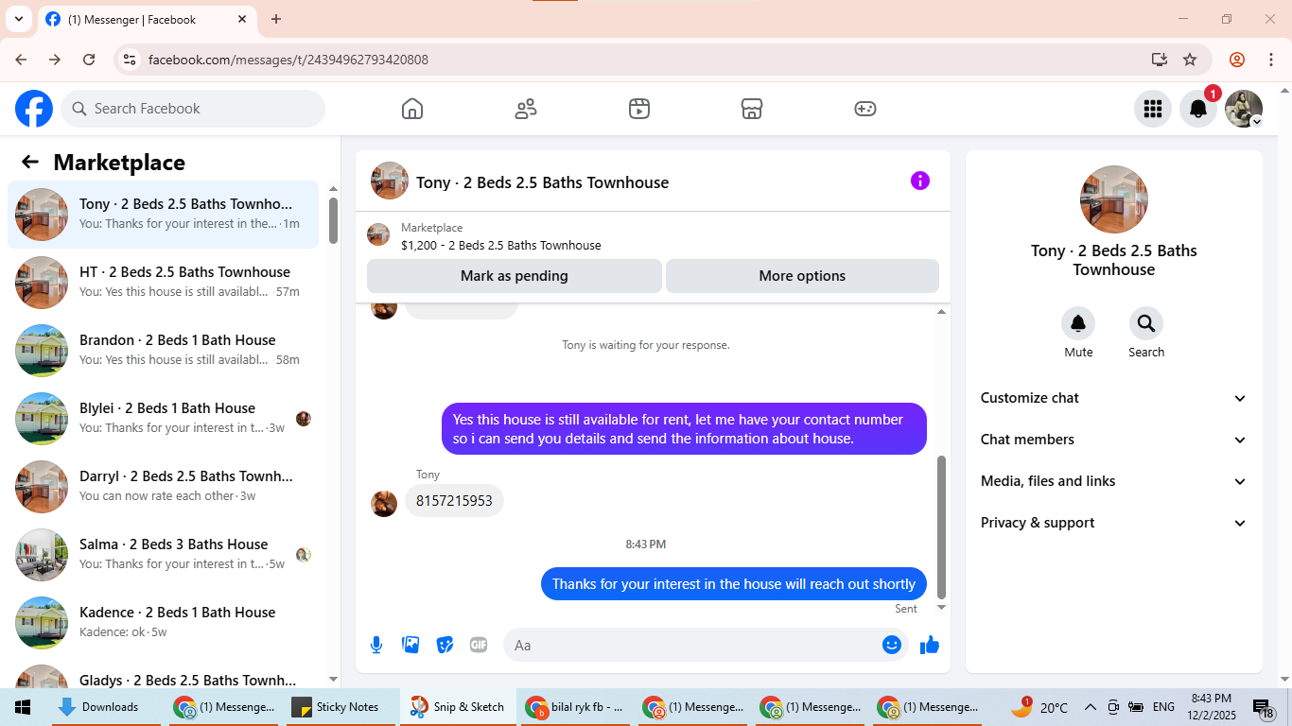Click the conversation list scrollbar
The image size is (1292, 726).
pos(333,220)
